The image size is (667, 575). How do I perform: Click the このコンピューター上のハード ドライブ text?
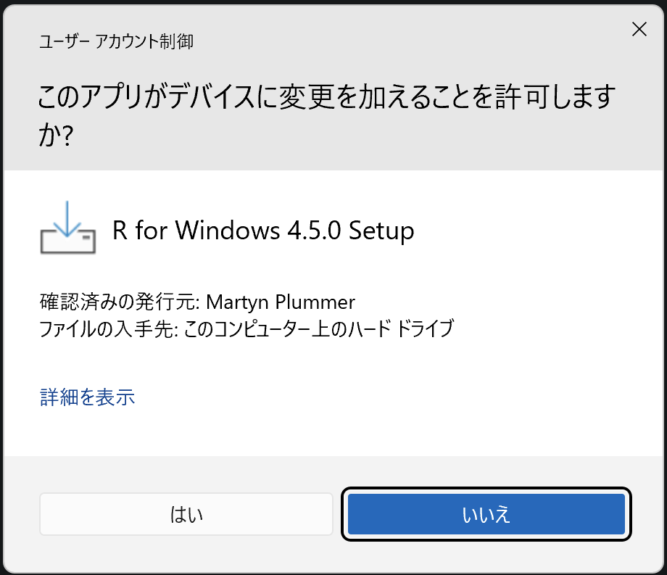[x=319, y=328]
